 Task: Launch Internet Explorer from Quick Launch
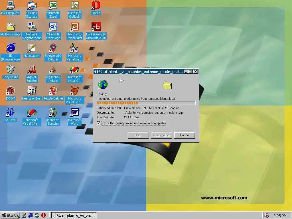[x=31, y=216]
